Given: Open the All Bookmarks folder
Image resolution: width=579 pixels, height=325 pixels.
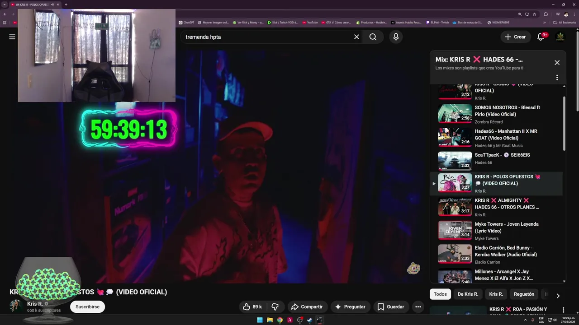Looking at the screenshot, I should coord(565,22).
